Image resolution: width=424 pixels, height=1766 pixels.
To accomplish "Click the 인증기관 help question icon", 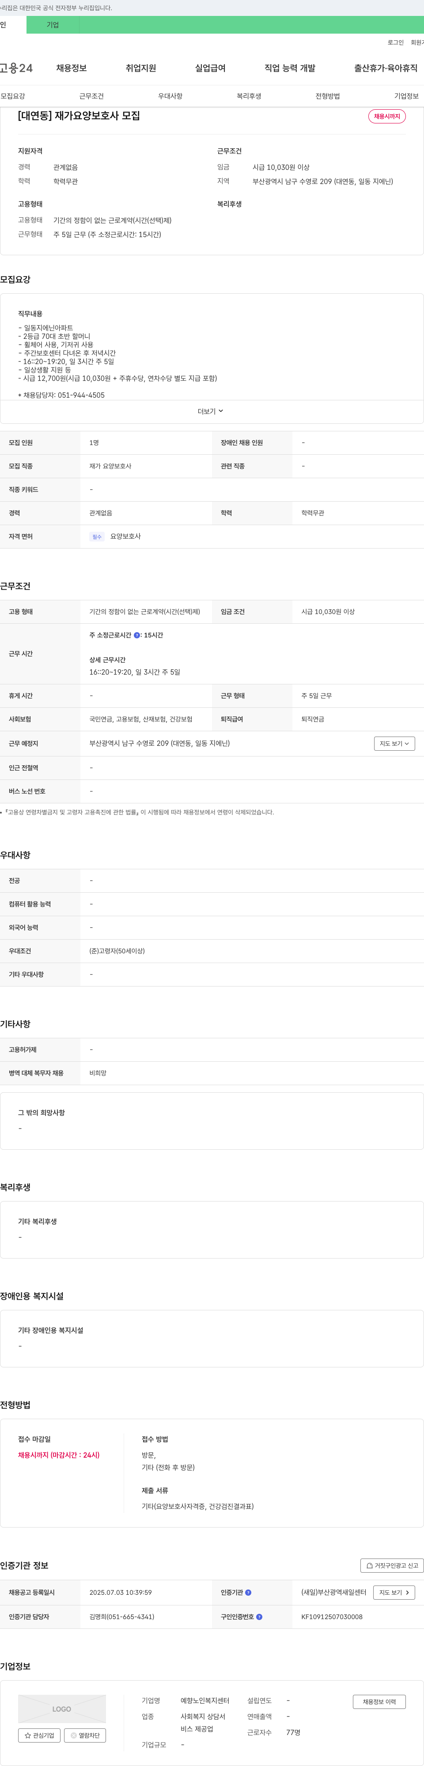I will point(248,1593).
